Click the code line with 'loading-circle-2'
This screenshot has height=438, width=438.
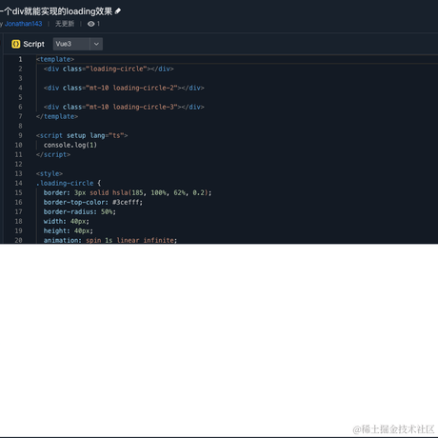click(124, 88)
